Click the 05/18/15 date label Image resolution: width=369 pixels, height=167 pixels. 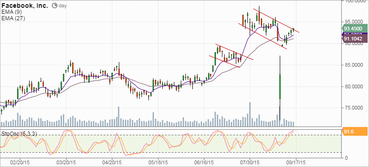(158, 162)
